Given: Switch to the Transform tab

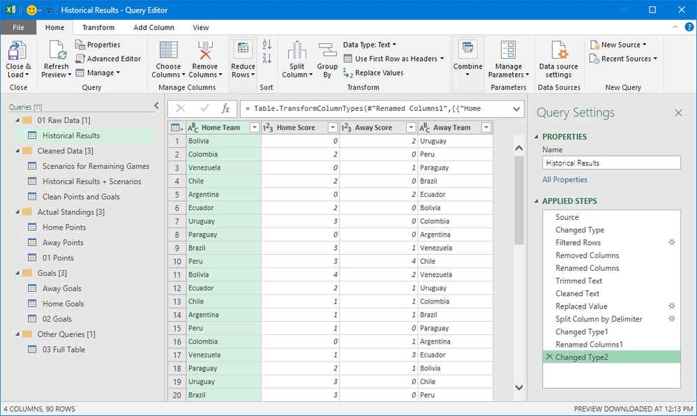Looking at the screenshot, I should (98, 28).
